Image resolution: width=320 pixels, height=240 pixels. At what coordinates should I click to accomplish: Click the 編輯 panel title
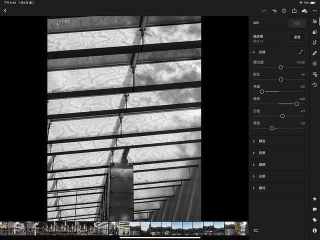pos(256,22)
